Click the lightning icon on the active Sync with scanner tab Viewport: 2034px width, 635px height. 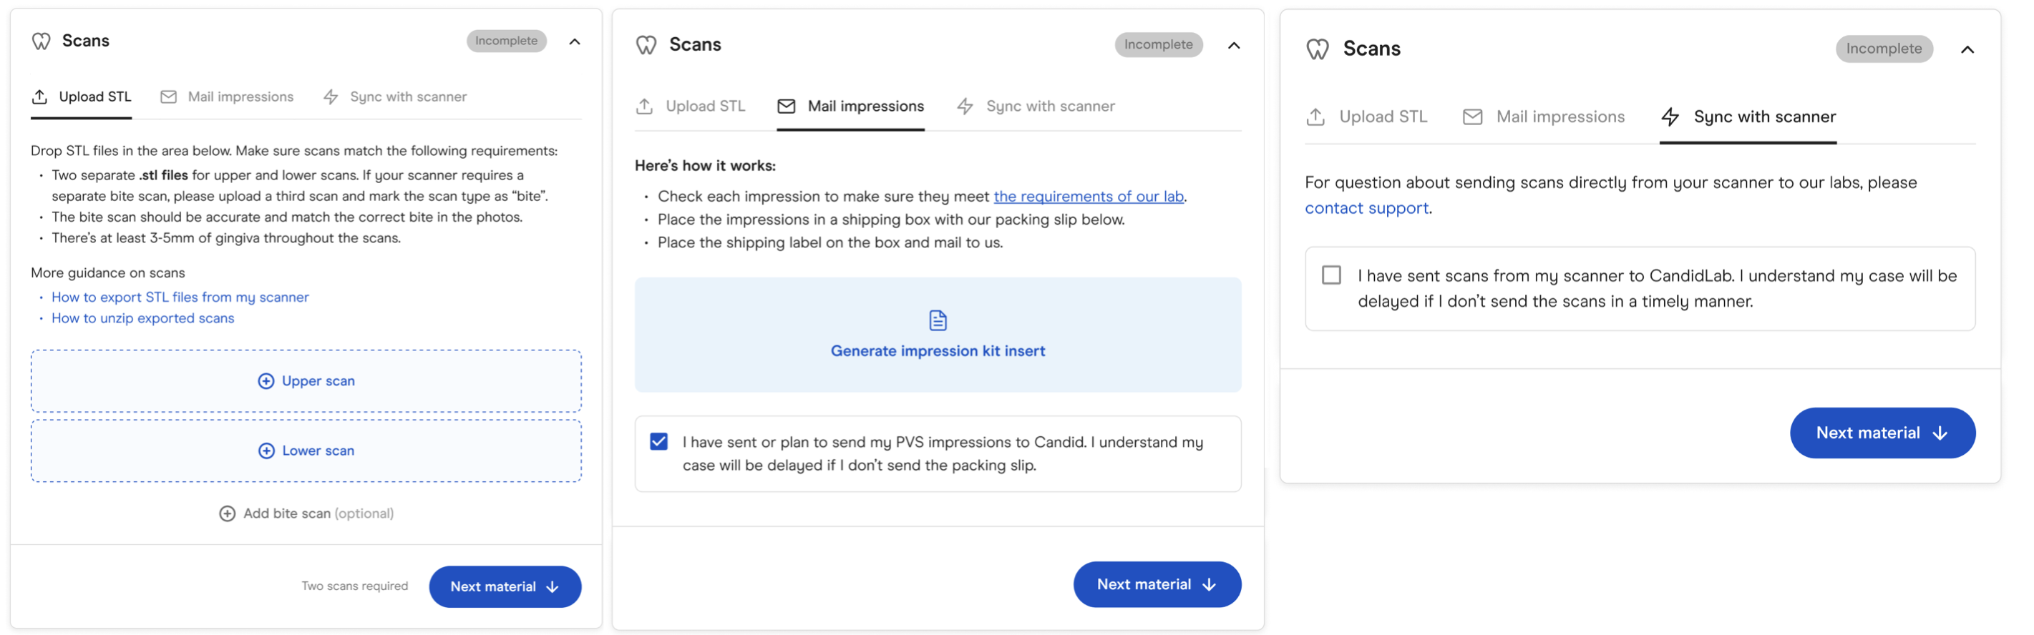point(1670,117)
